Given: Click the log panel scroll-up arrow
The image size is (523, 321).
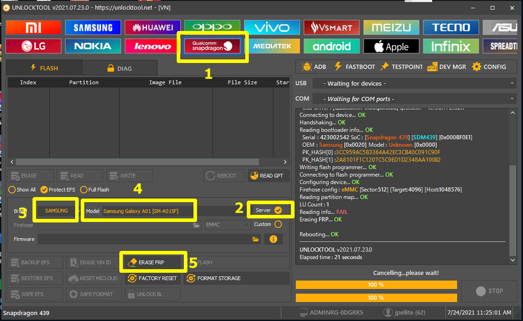Looking at the screenshot, I should click(x=513, y=113).
